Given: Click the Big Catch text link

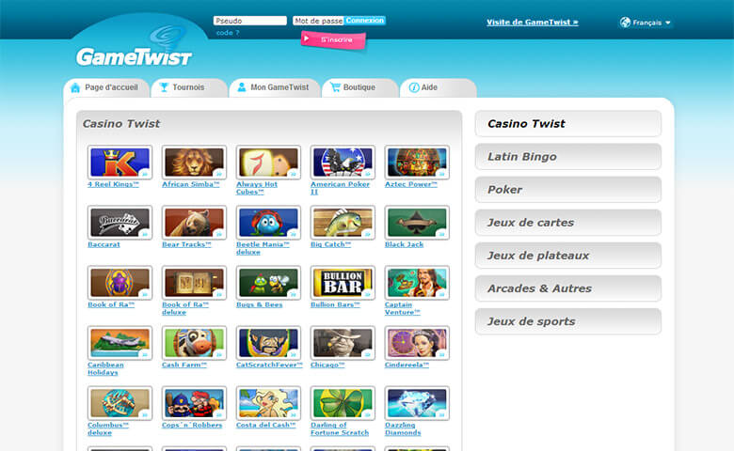Looking at the screenshot, I should [330, 244].
